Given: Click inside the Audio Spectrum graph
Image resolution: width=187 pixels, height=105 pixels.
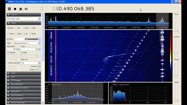Looking at the screenshot, I should (141, 93).
